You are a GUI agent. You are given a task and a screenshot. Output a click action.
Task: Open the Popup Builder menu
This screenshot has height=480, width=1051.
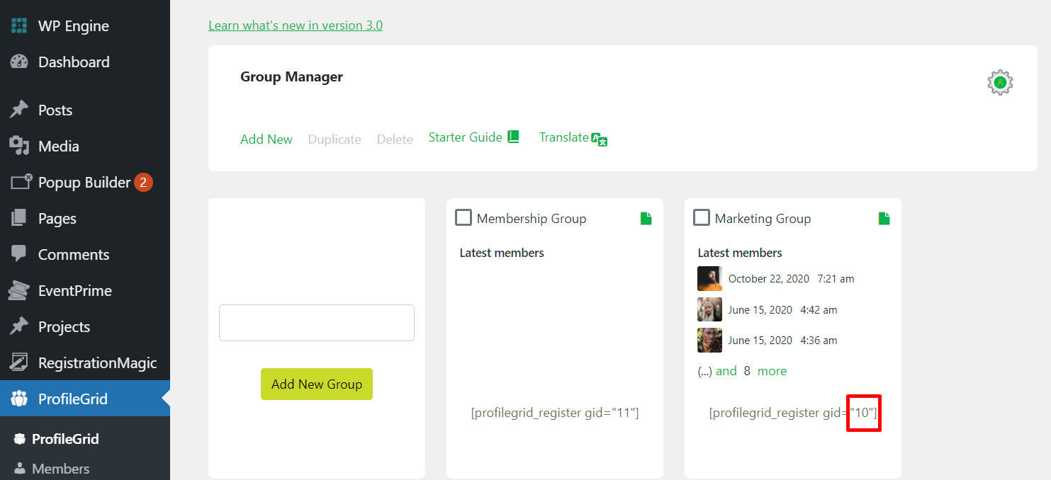click(84, 183)
